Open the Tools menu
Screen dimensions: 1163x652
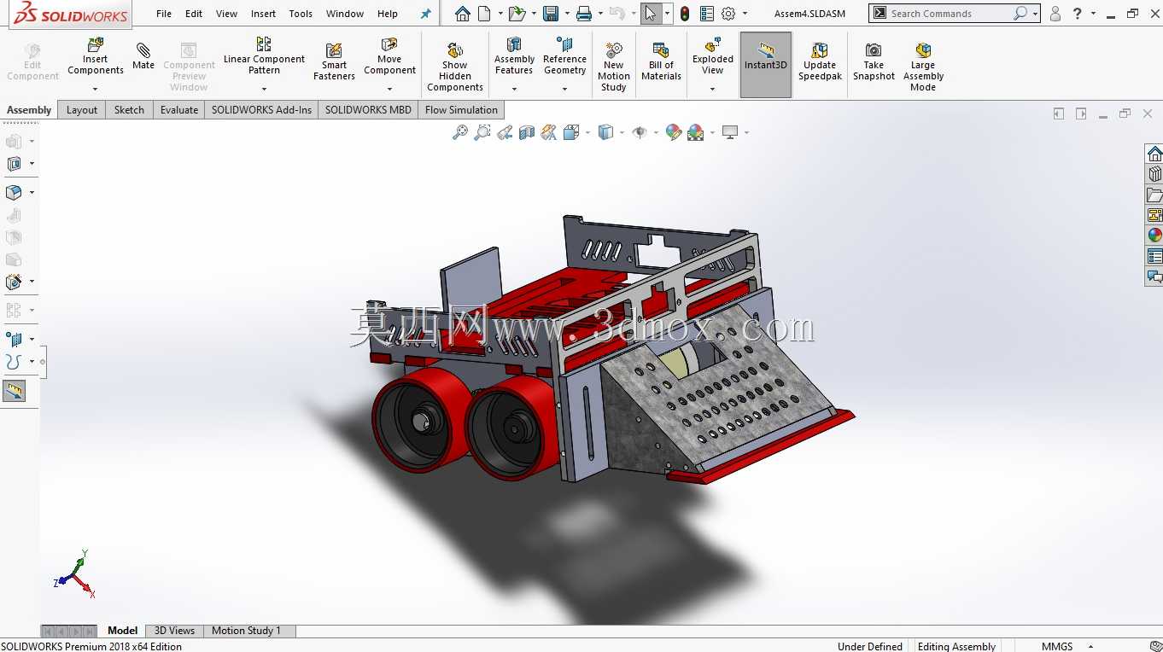coord(301,14)
